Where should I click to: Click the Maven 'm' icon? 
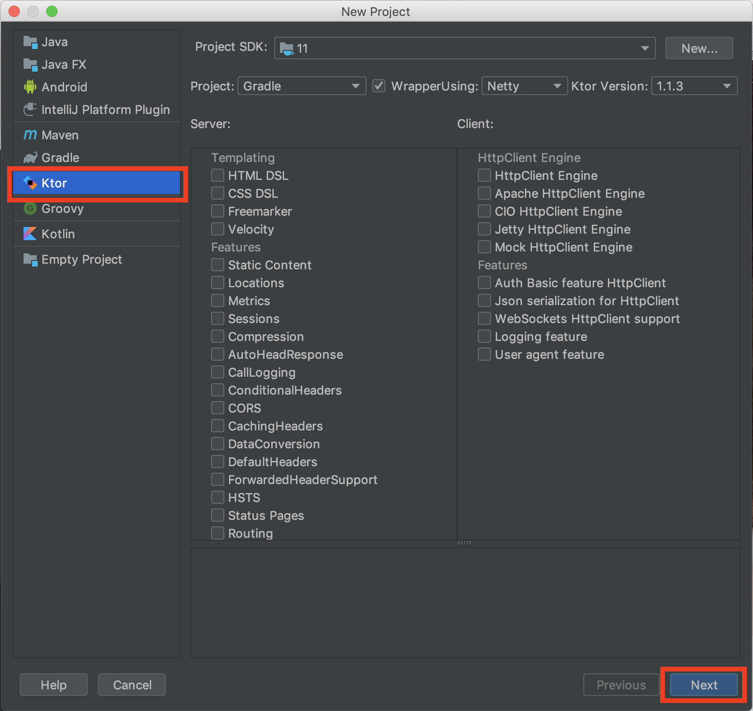click(x=30, y=135)
